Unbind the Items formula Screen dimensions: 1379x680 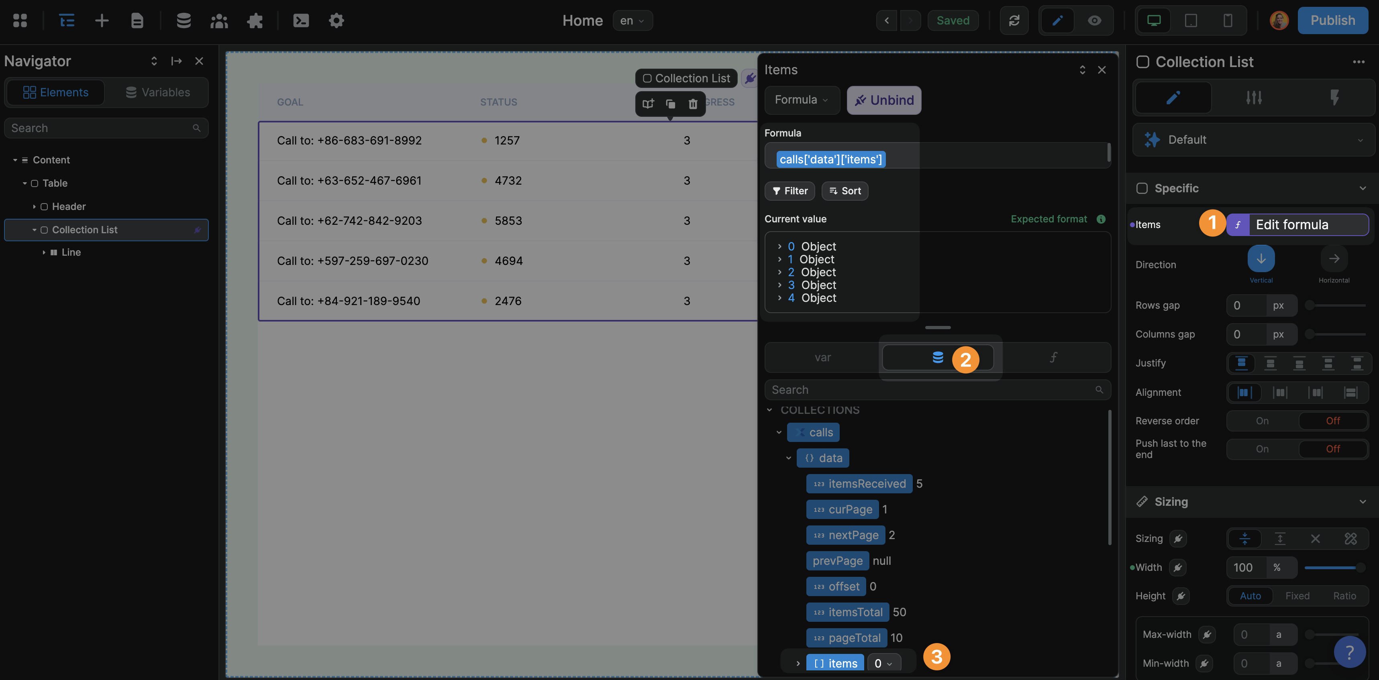(x=884, y=100)
